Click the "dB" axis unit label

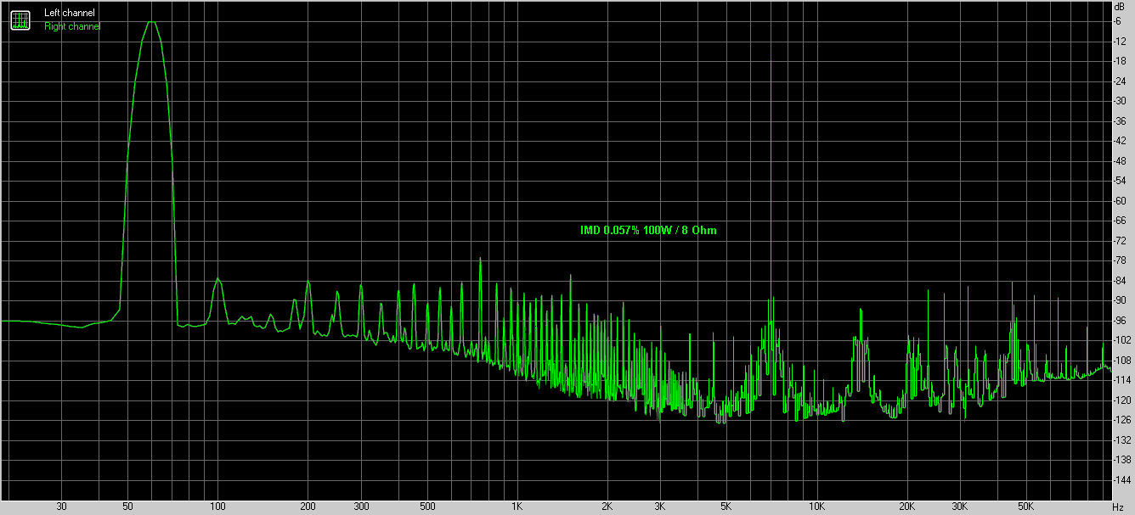click(x=1120, y=7)
